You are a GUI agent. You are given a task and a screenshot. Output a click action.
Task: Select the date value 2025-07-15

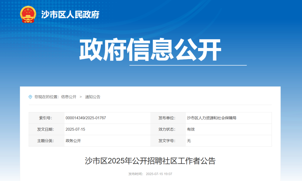pyautogui.click(x=75, y=129)
